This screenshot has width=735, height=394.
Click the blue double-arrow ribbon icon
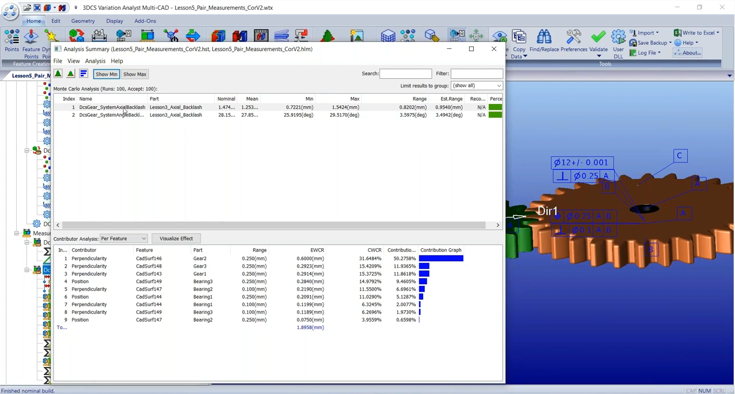[x=193, y=36]
